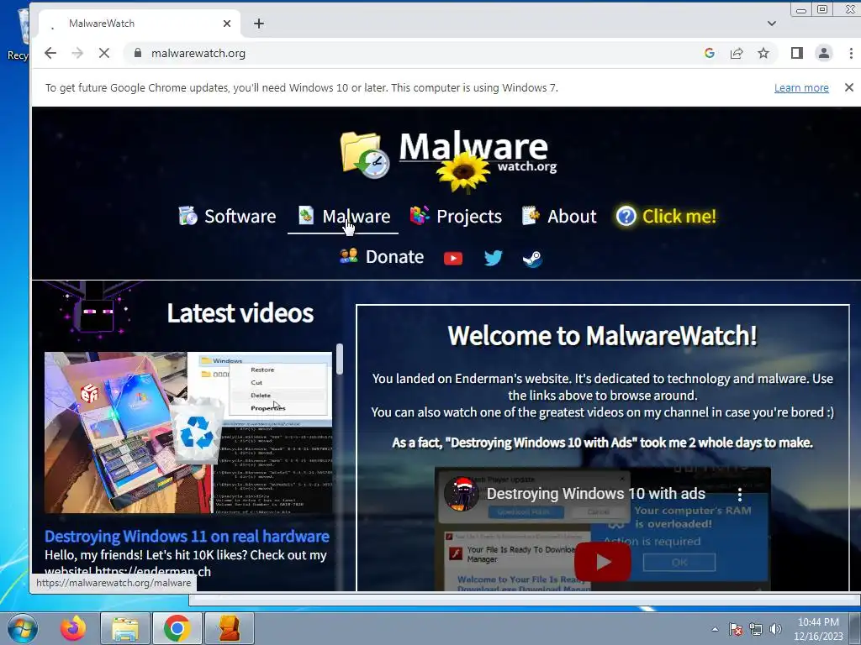Click the forward navigation arrow

[77, 53]
